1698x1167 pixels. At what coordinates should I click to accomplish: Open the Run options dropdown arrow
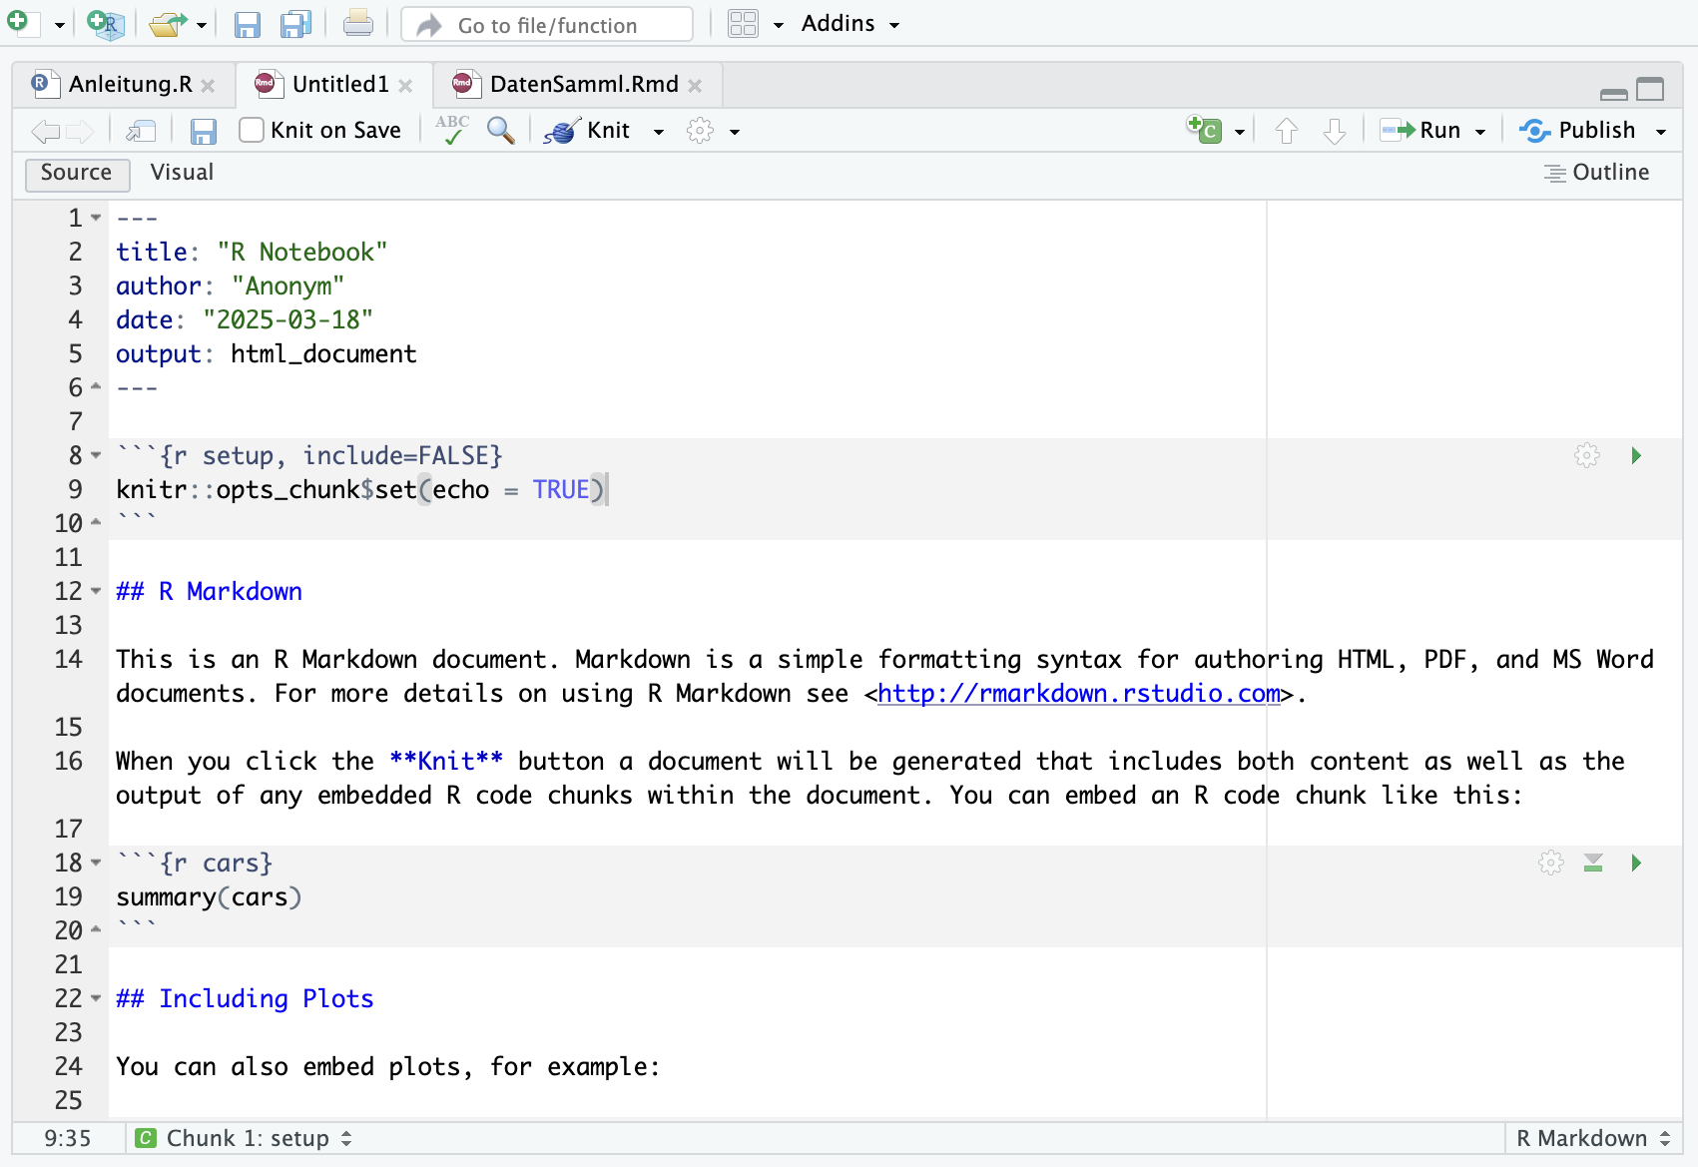click(x=1480, y=132)
